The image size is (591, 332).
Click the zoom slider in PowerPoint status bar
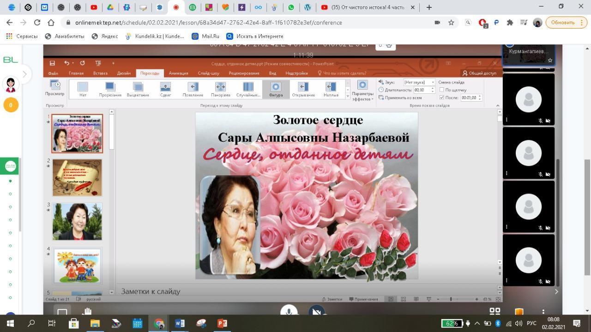(x=451, y=299)
